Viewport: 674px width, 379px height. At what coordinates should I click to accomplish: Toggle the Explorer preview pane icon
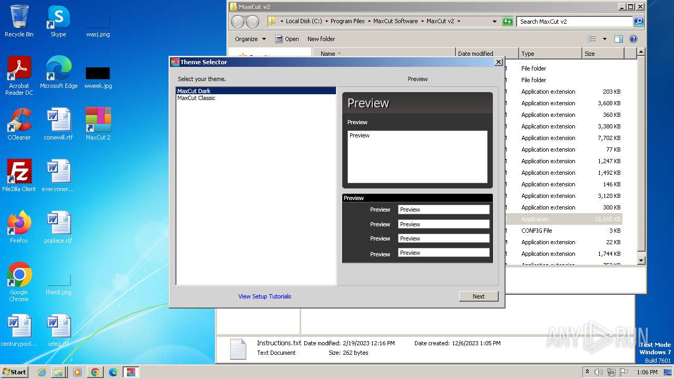pos(619,39)
